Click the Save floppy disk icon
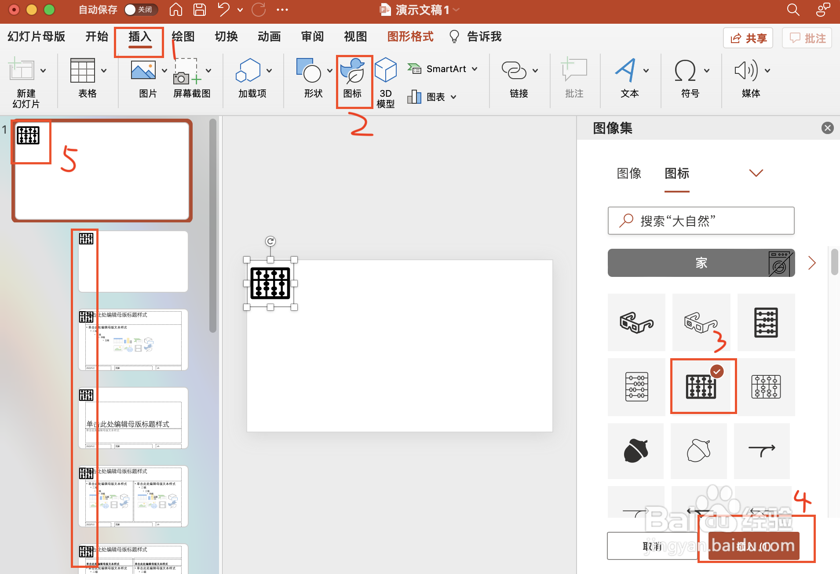The image size is (840, 574). click(200, 10)
